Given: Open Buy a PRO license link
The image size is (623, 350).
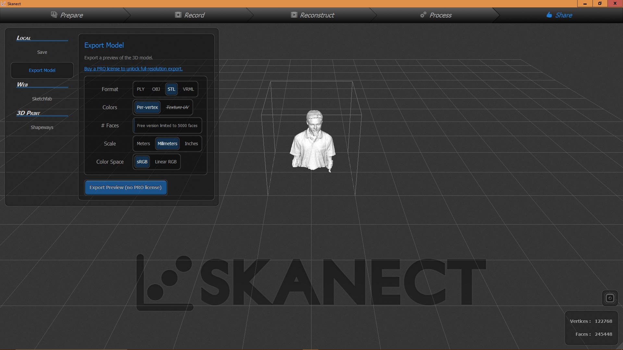Looking at the screenshot, I should pos(133,69).
